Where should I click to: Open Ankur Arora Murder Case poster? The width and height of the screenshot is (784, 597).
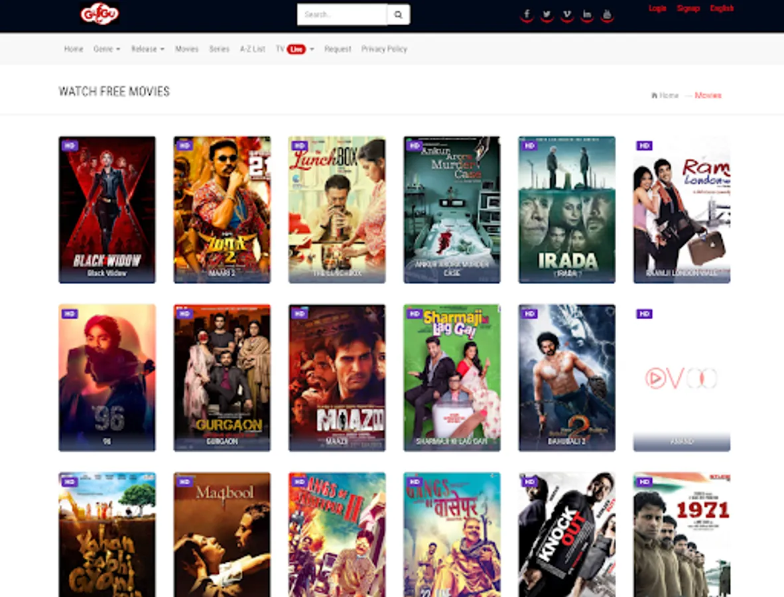point(452,210)
